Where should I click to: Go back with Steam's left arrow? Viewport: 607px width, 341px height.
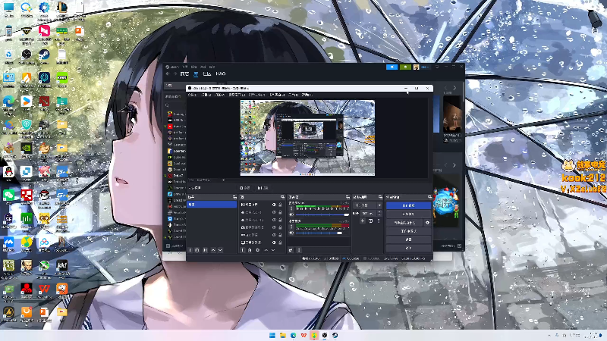pos(168,74)
